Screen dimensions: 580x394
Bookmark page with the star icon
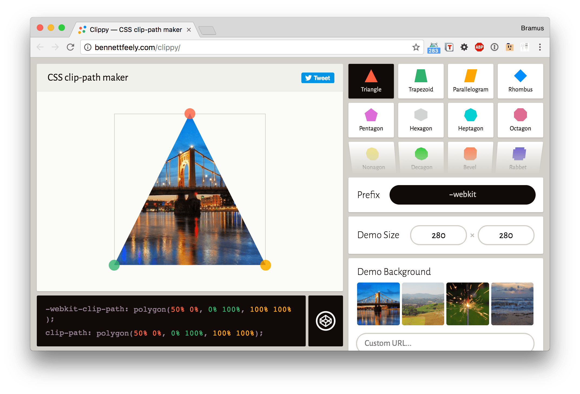click(x=416, y=47)
